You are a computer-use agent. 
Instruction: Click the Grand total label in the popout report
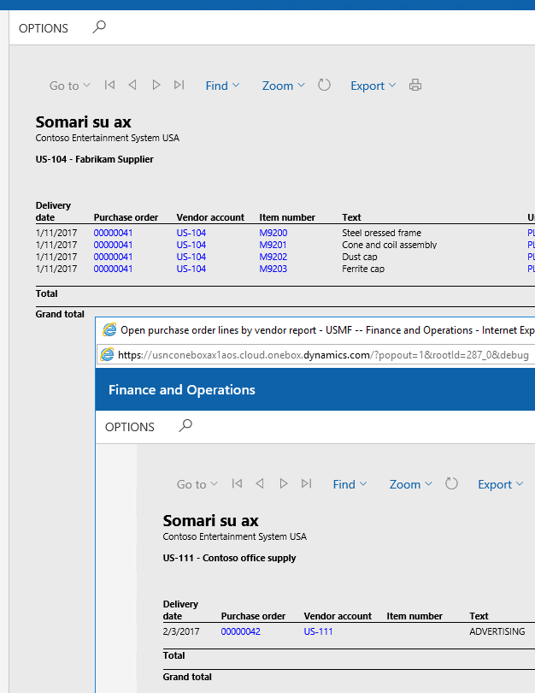pyautogui.click(x=187, y=677)
